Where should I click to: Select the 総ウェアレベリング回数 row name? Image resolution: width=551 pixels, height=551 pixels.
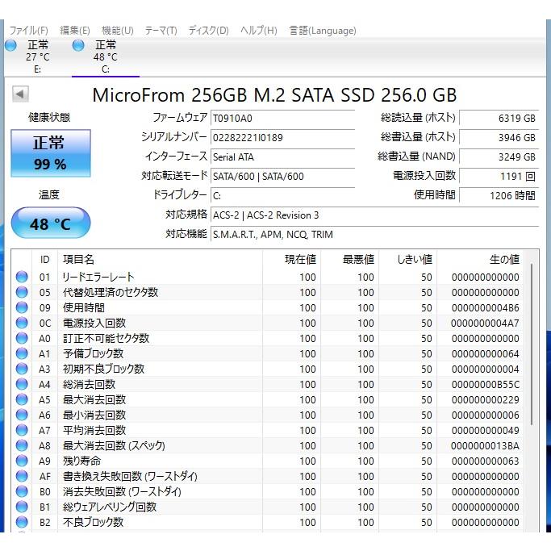tap(110, 507)
